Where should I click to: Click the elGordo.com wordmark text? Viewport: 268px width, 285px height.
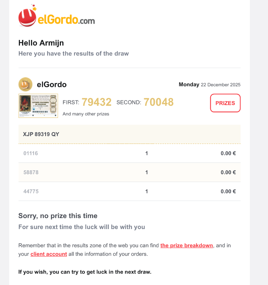click(66, 20)
